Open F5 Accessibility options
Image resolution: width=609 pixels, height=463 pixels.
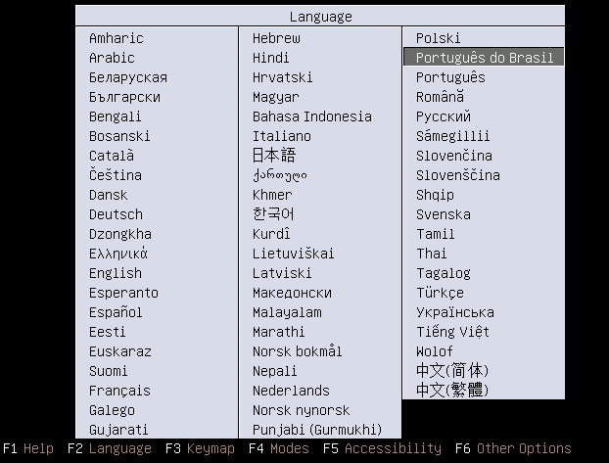pyautogui.click(x=382, y=448)
